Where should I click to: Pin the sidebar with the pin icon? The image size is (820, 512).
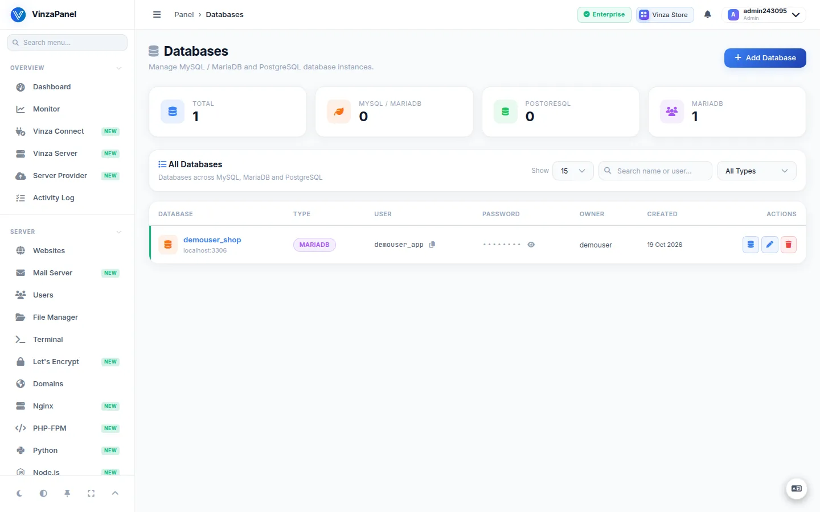pyautogui.click(x=67, y=493)
